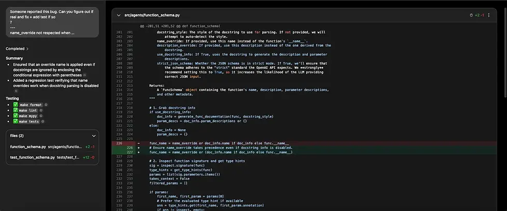Click the citation icon after 'expression with parentheses'
The height and width of the screenshot is (211, 507).
pos(85,75)
